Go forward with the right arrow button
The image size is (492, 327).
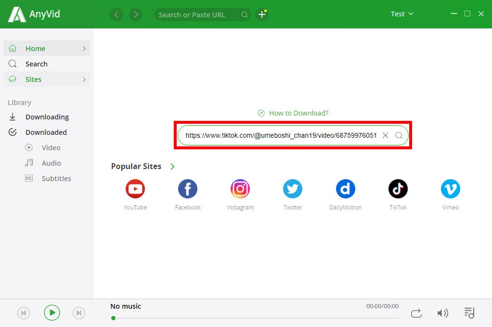click(136, 14)
